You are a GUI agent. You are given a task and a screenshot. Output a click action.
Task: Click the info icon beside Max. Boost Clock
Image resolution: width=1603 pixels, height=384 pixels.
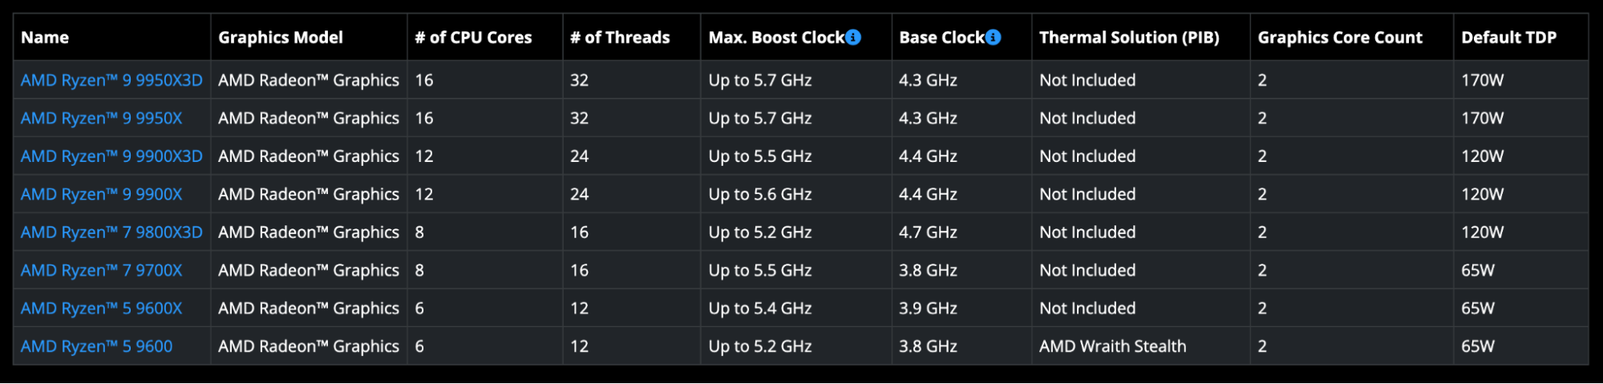tap(853, 37)
